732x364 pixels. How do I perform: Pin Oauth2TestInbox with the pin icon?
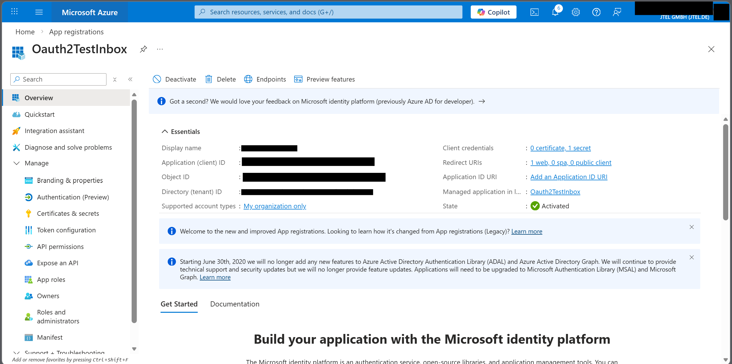tap(143, 49)
